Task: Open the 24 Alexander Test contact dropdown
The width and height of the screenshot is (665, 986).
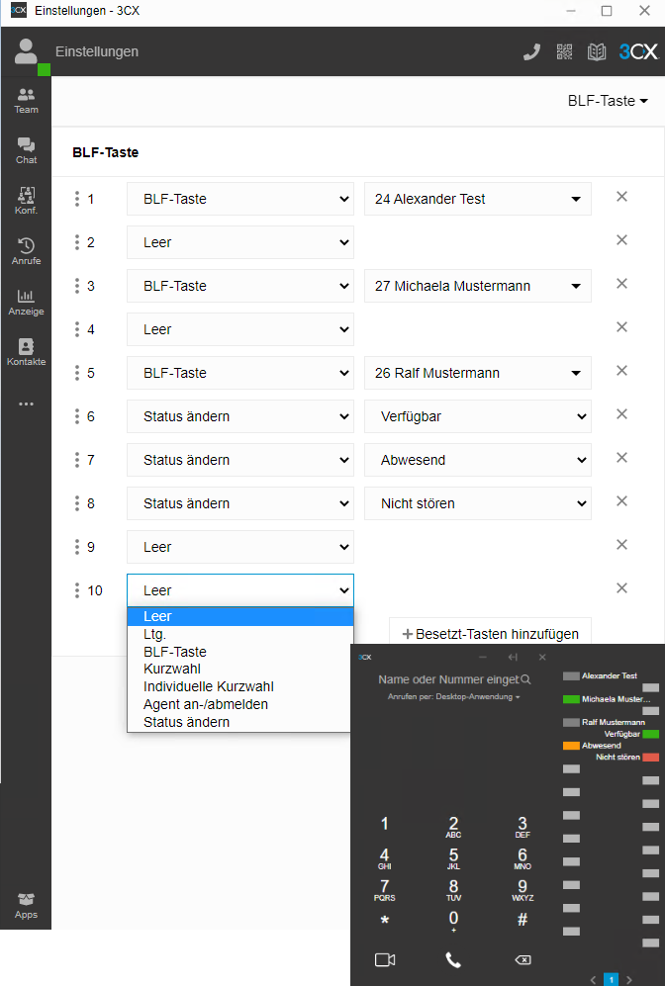Action: coord(477,199)
